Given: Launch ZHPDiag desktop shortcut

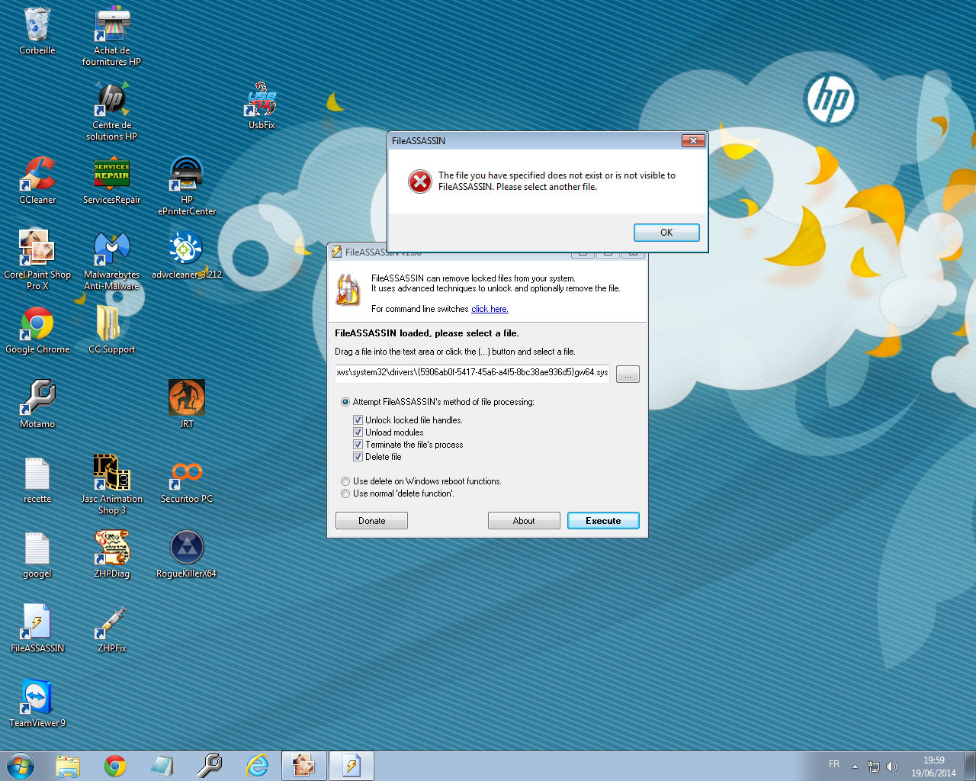Looking at the screenshot, I should [112, 554].
